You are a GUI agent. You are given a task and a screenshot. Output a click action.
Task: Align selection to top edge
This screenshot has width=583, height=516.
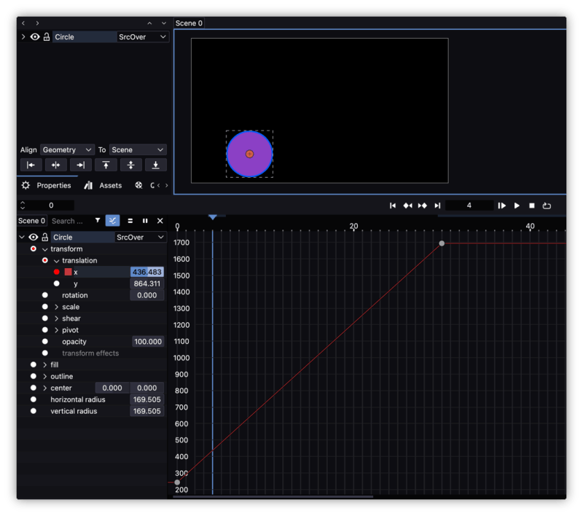coord(106,165)
